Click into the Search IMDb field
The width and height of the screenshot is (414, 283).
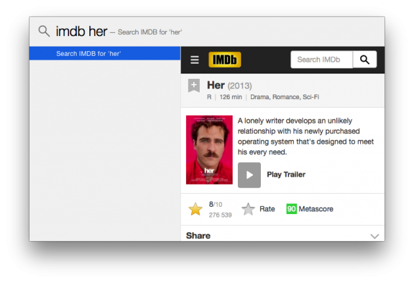click(x=321, y=60)
